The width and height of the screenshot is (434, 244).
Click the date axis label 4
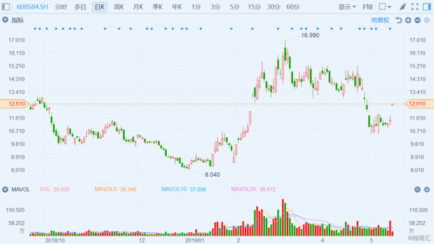(x=322, y=241)
